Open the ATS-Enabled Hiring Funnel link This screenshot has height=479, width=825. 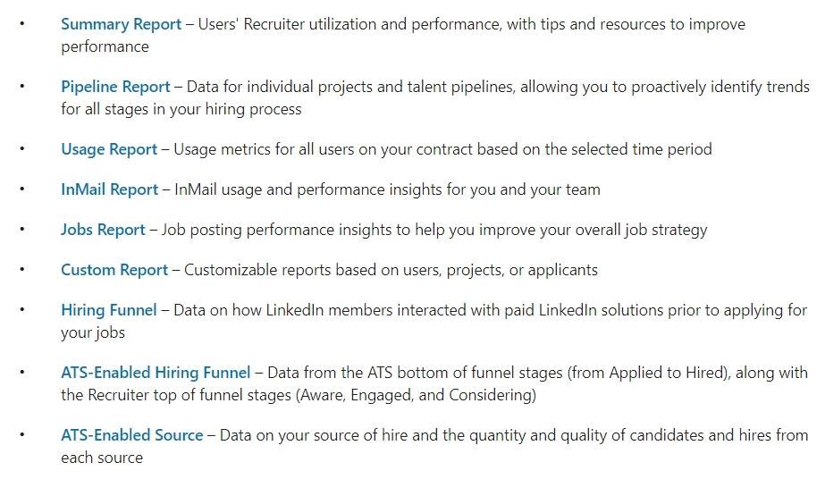(x=156, y=373)
